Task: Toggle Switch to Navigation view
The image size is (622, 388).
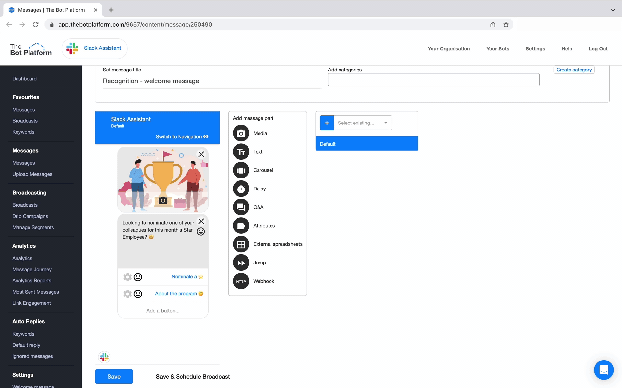Action: [x=181, y=137]
